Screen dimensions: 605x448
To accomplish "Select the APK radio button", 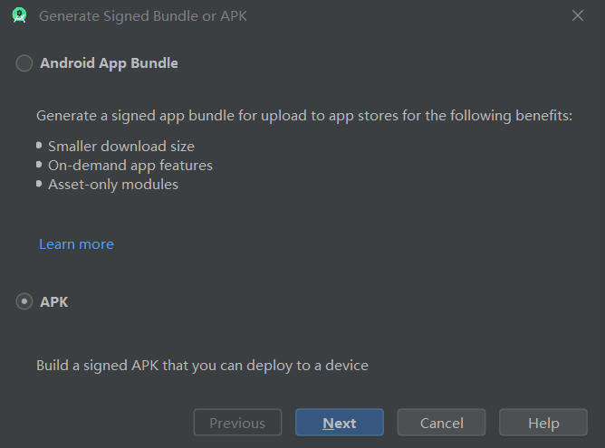I will click(x=24, y=301).
